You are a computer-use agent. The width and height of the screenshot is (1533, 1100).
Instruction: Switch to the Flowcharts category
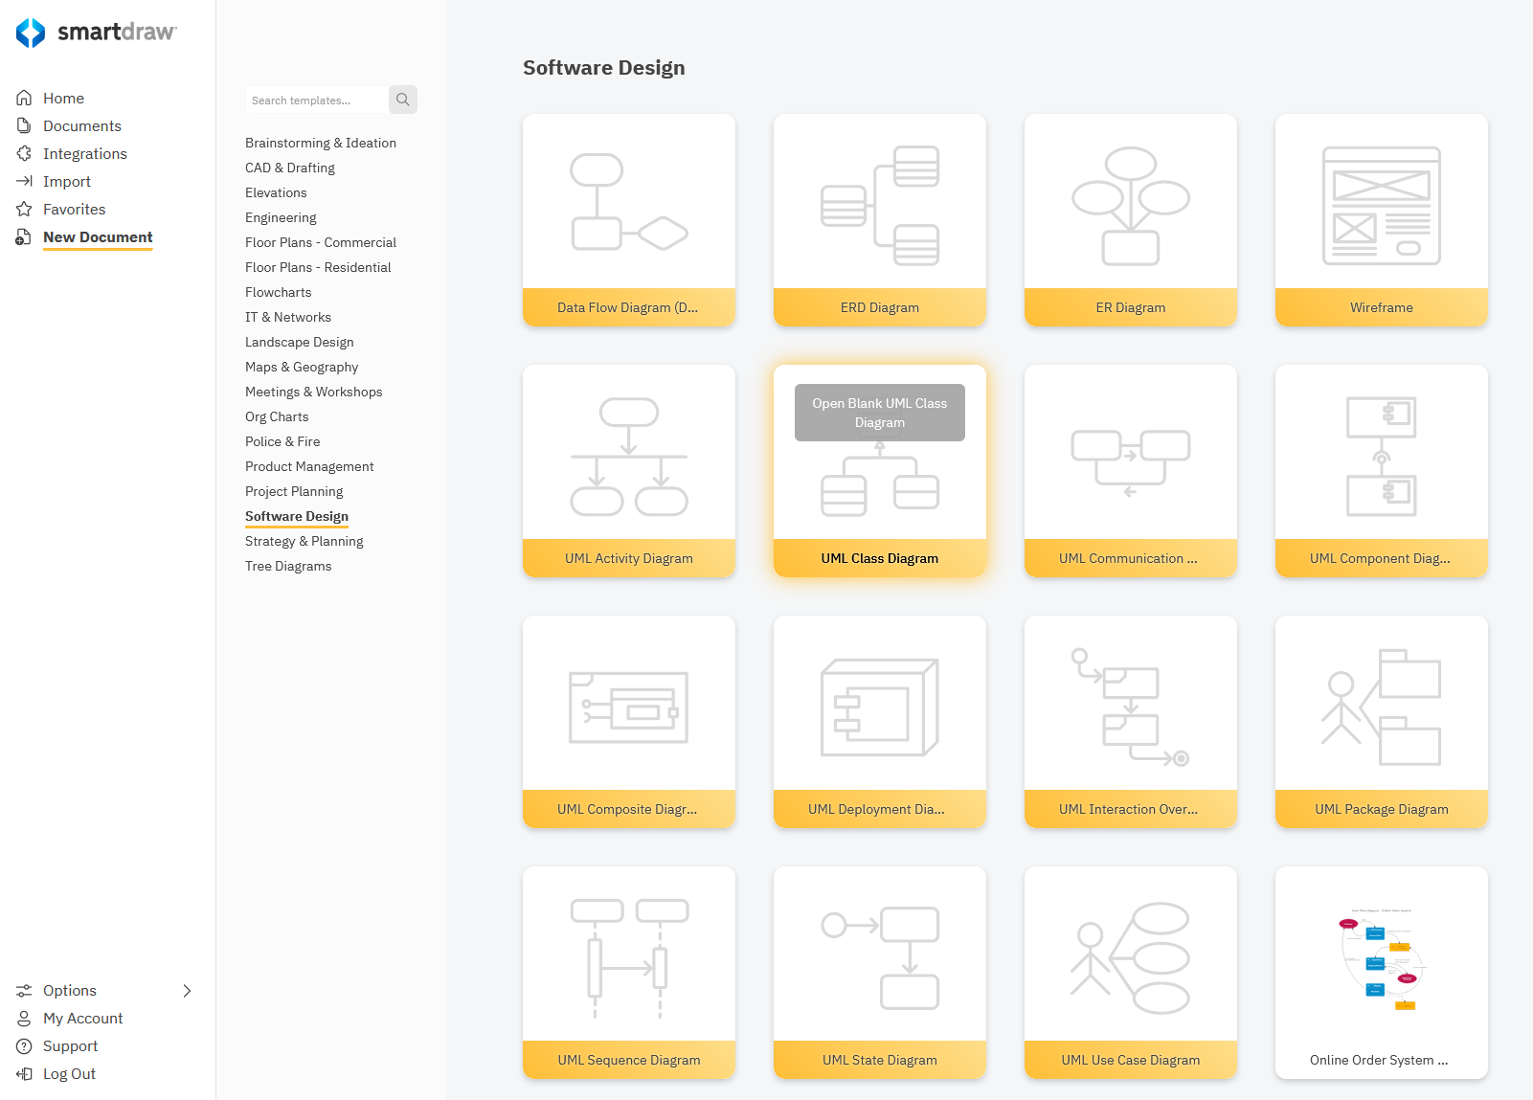[x=278, y=292]
